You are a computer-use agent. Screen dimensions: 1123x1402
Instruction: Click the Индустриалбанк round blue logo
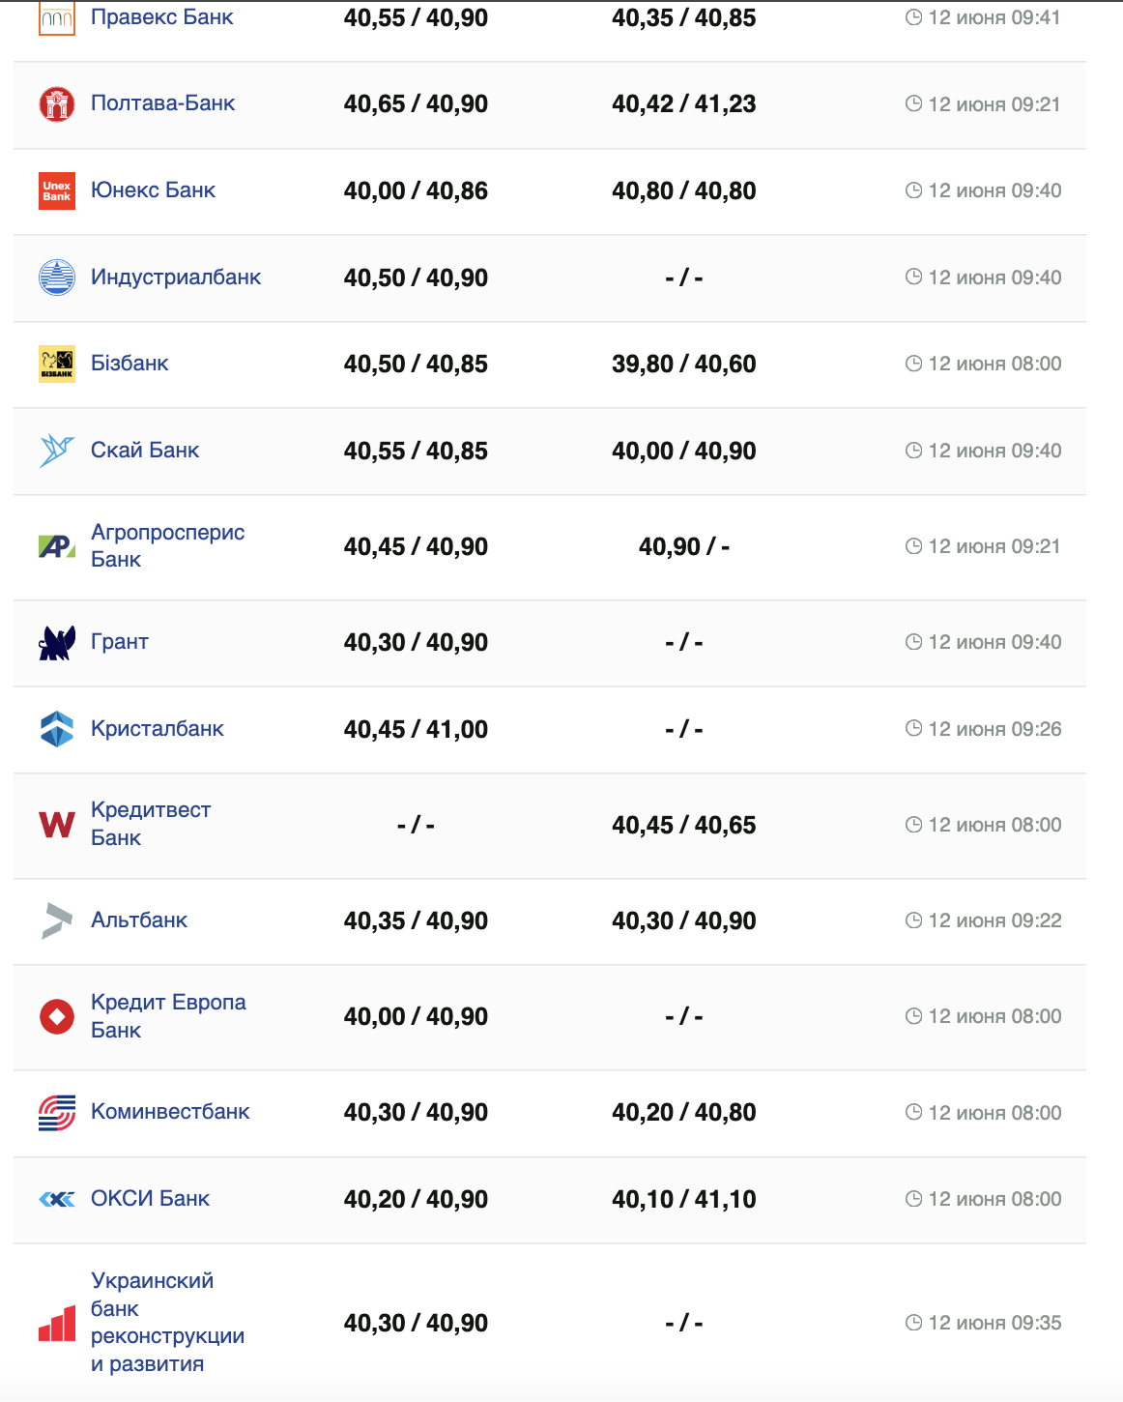[57, 277]
